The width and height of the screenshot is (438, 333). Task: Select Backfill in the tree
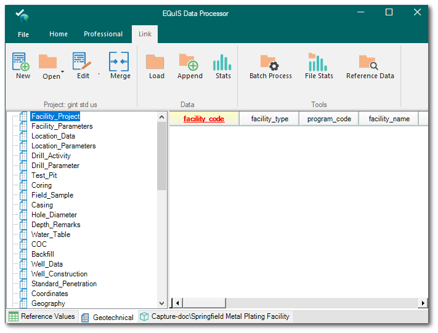[x=43, y=254]
